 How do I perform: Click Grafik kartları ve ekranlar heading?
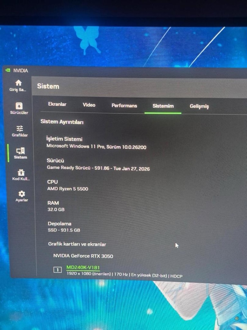pos(77,244)
